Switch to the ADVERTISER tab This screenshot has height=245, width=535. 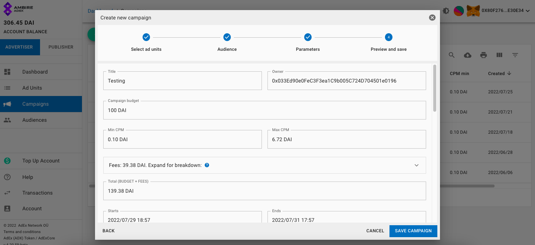pos(19,47)
